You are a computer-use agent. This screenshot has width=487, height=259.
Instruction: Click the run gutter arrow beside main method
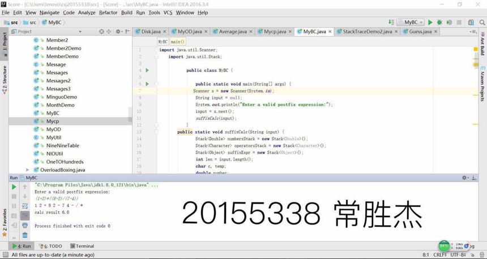(x=147, y=84)
